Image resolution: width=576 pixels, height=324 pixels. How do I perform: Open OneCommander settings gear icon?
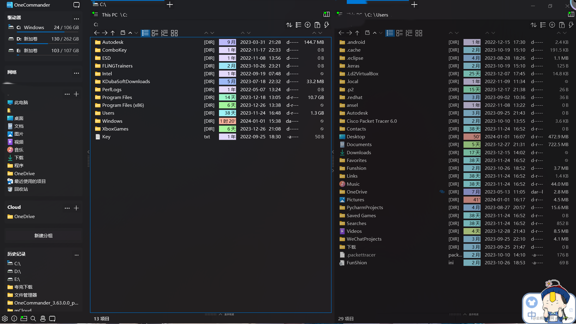point(5,319)
